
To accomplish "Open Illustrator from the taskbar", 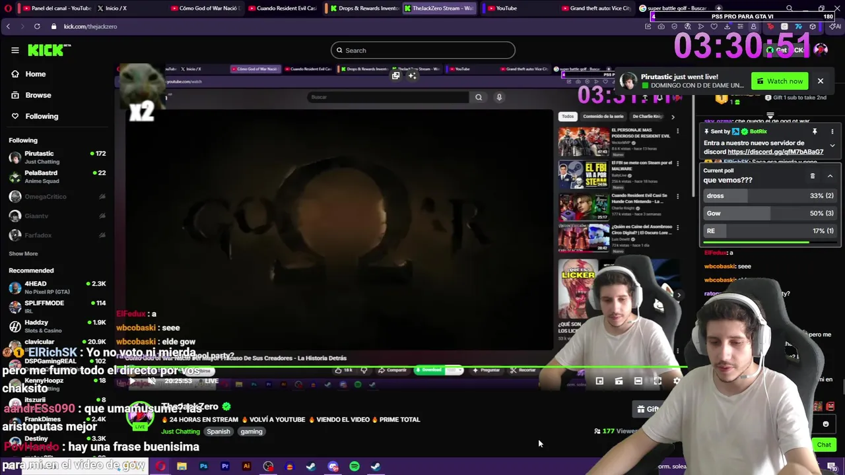I will pos(246,466).
